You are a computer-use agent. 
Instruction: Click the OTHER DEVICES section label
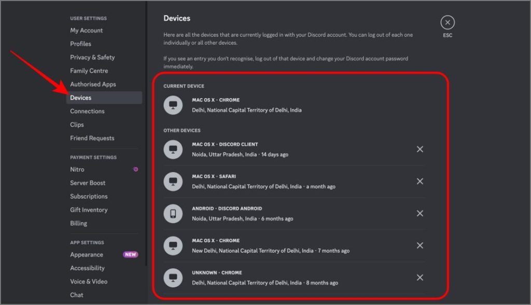182,131
